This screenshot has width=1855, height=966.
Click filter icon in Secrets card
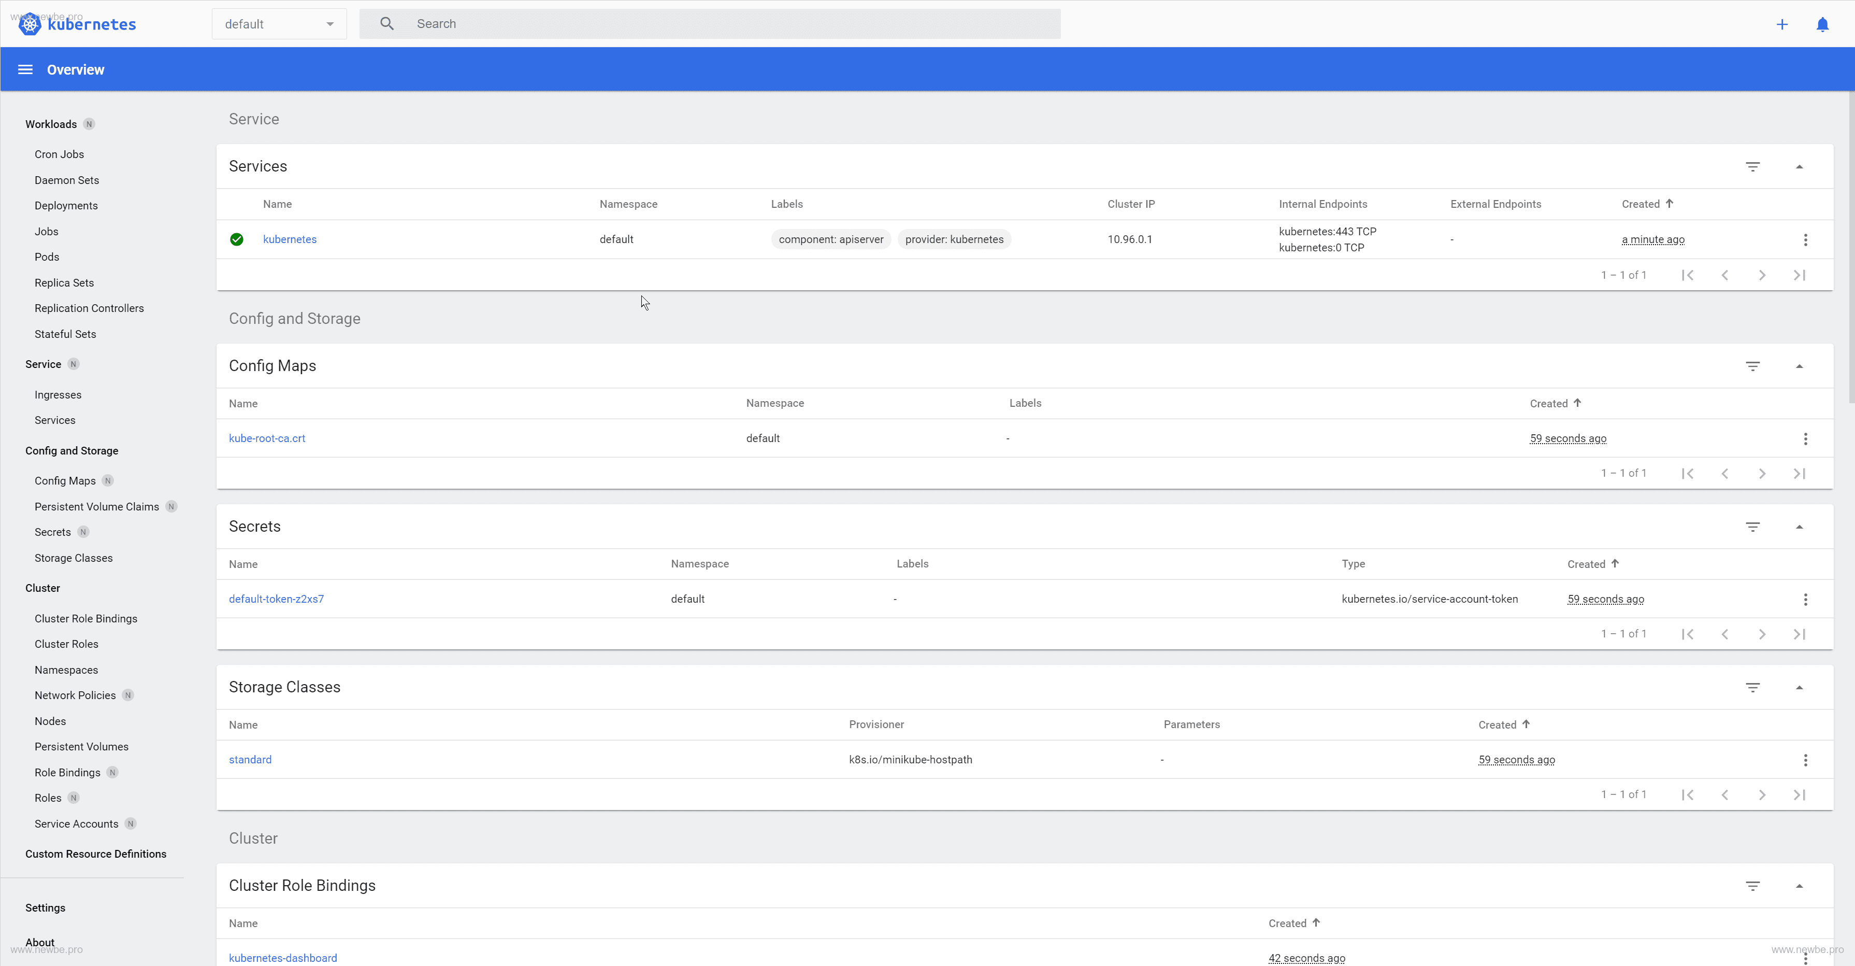click(x=1752, y=527)
